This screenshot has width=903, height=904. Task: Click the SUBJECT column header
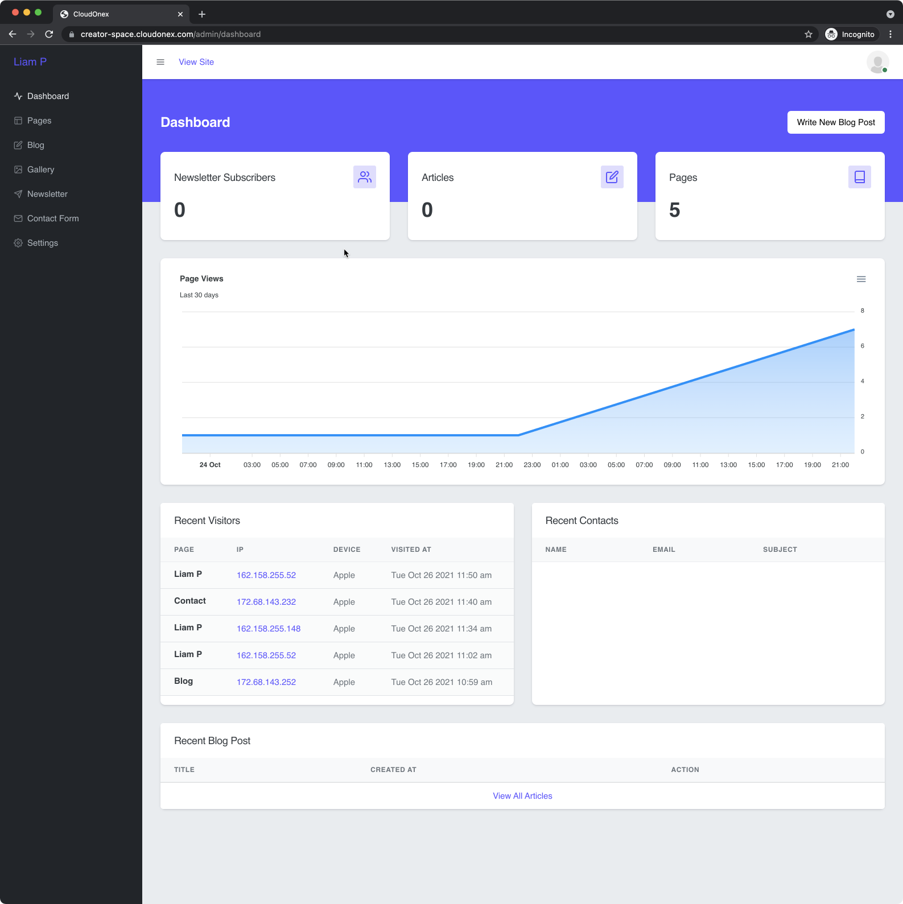780,550
